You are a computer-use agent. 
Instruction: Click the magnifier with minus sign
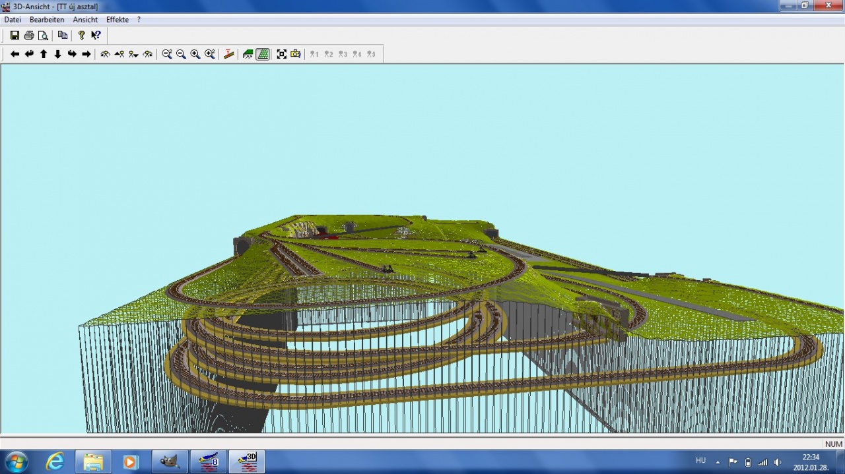click(x=181, y=54)
